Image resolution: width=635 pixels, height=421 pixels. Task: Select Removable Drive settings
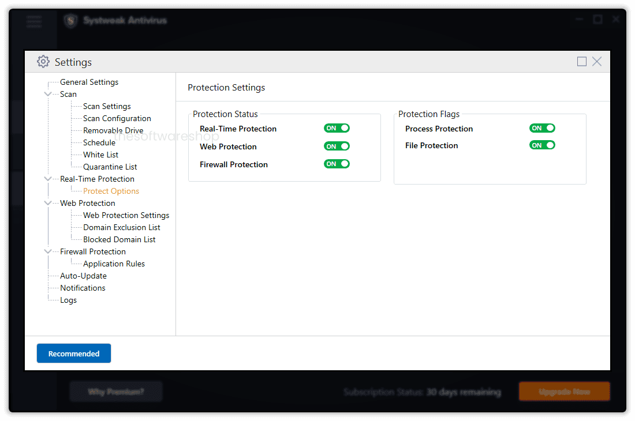click(113, 131)
